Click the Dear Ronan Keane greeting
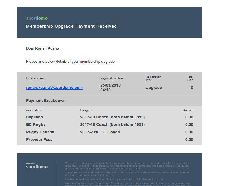The width and height of the screenshot is (237, 186). pos(42,48)
